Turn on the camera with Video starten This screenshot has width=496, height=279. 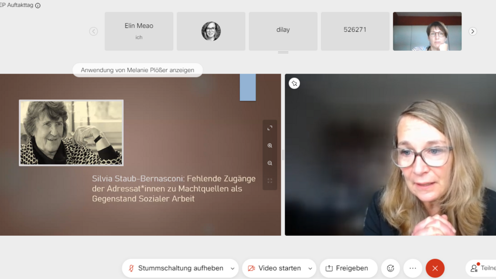(x=273, y=268)
